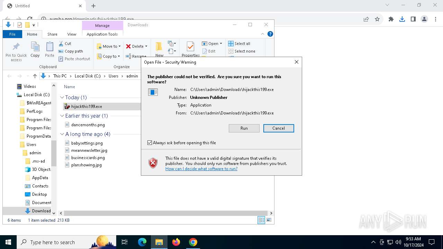Collapse the A long time ago group
The width and height of the screenshot is (443, 249).
(62, 134)
